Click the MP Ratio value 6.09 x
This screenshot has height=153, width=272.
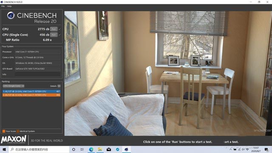47,40
